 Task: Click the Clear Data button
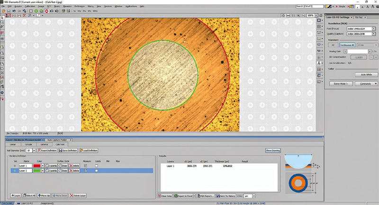(165, 196)
